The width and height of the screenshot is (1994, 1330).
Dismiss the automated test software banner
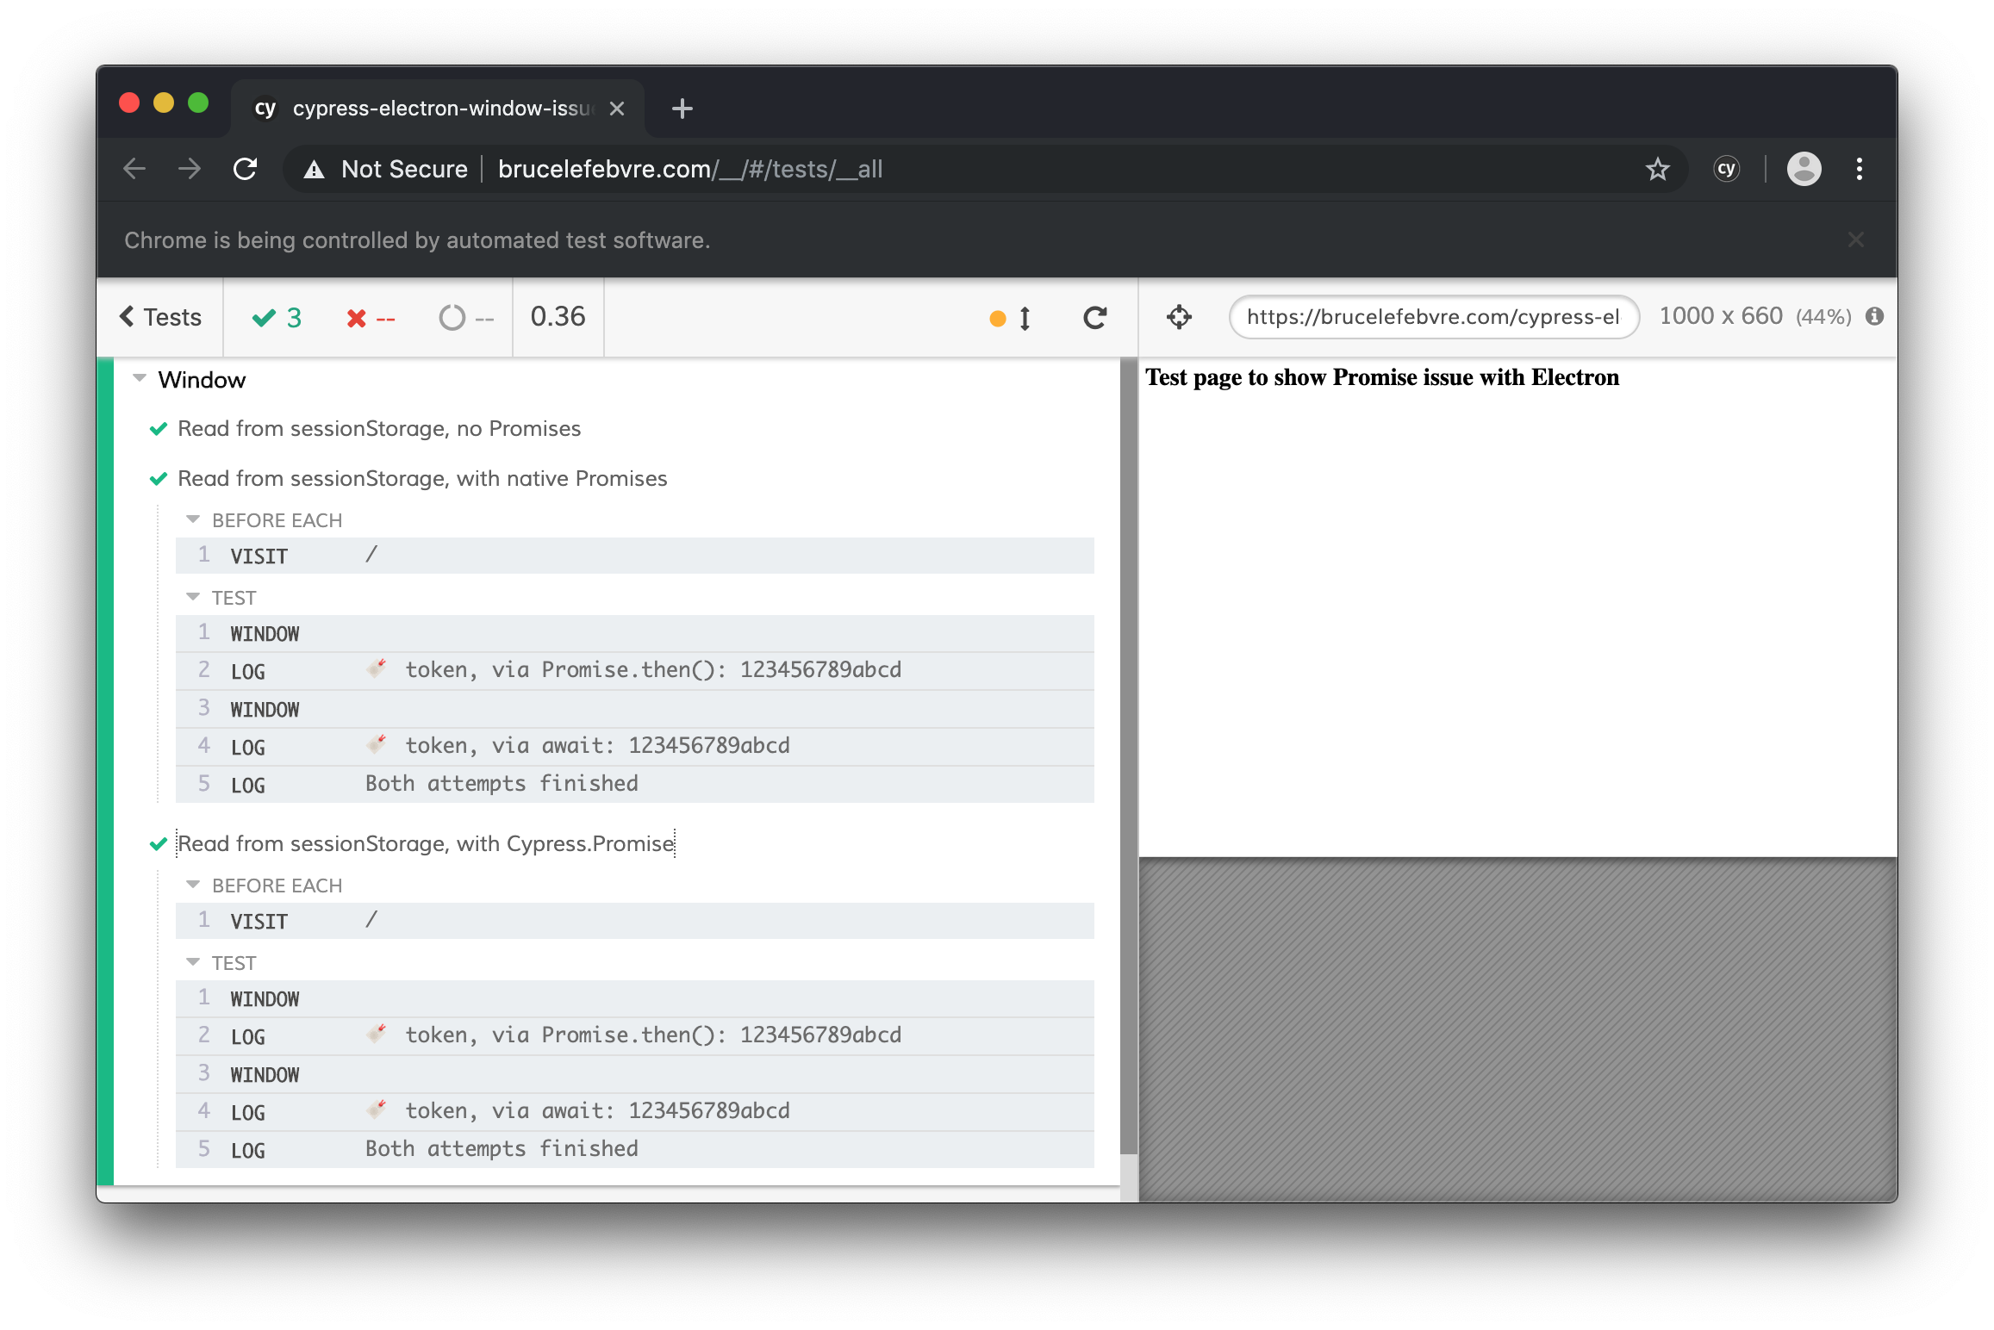pos(1855,240)
